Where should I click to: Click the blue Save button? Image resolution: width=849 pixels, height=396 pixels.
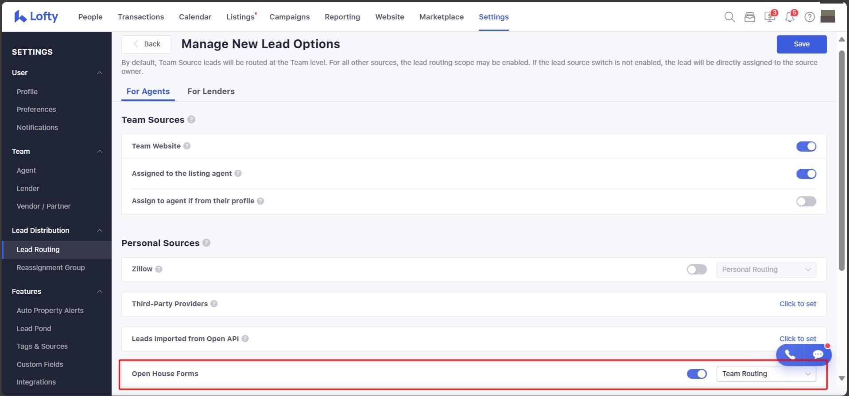tap(801, 44)
